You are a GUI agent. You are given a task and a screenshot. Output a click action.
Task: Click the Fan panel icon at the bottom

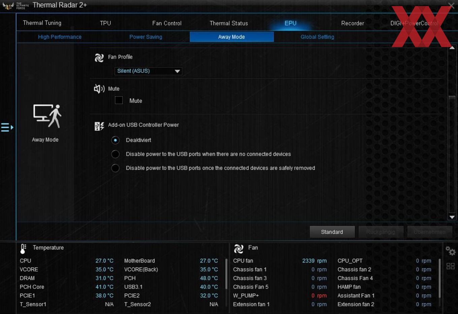point(239,249)
